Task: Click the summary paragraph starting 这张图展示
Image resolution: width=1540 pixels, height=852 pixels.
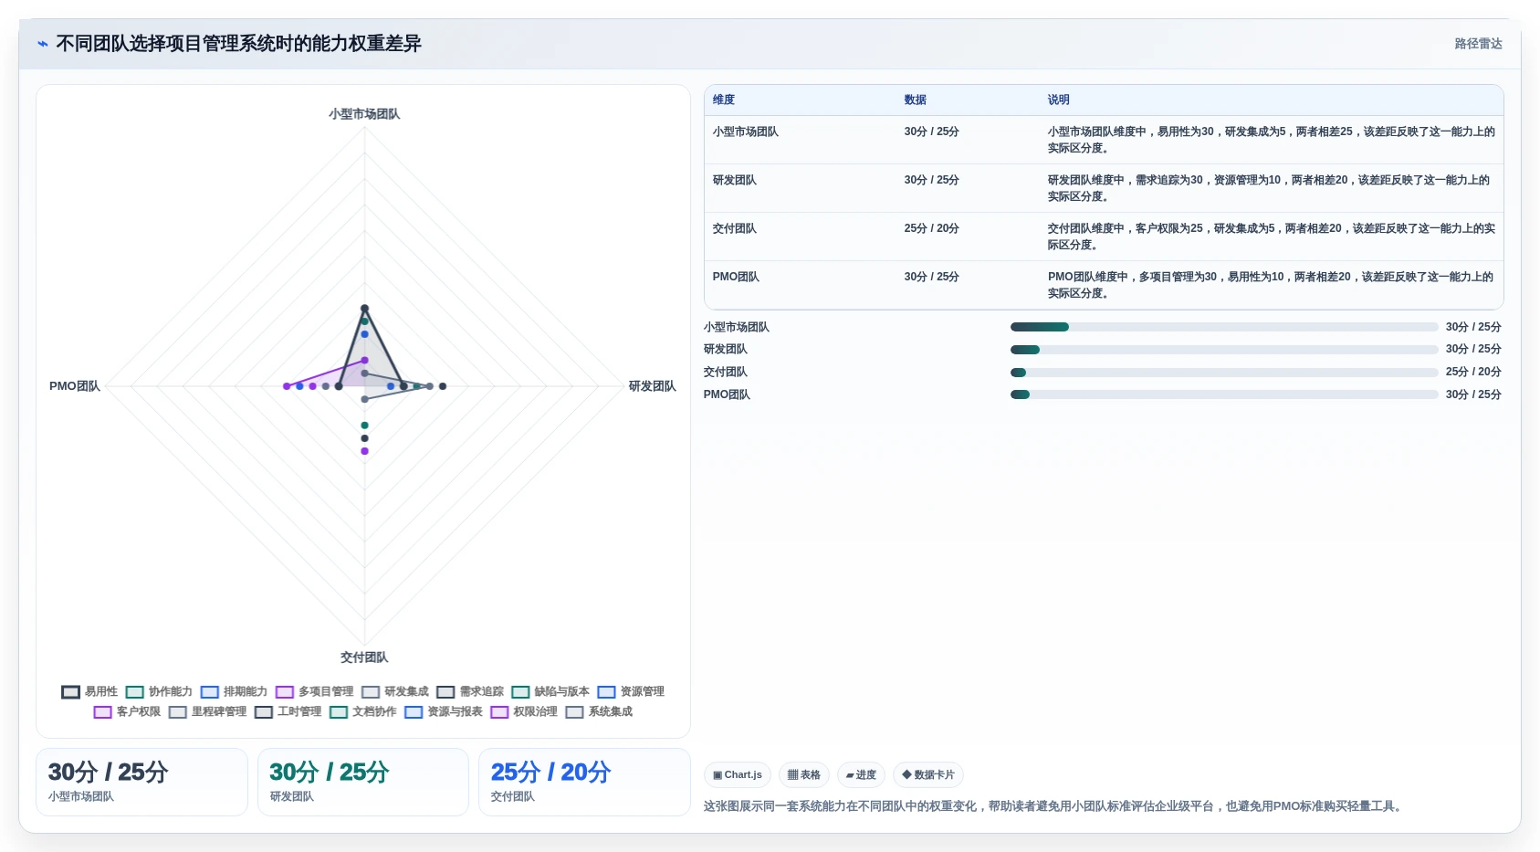Action: click(1054, 806)
